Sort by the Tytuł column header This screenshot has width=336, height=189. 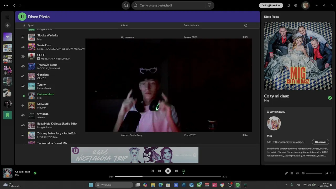coord(31,25)
